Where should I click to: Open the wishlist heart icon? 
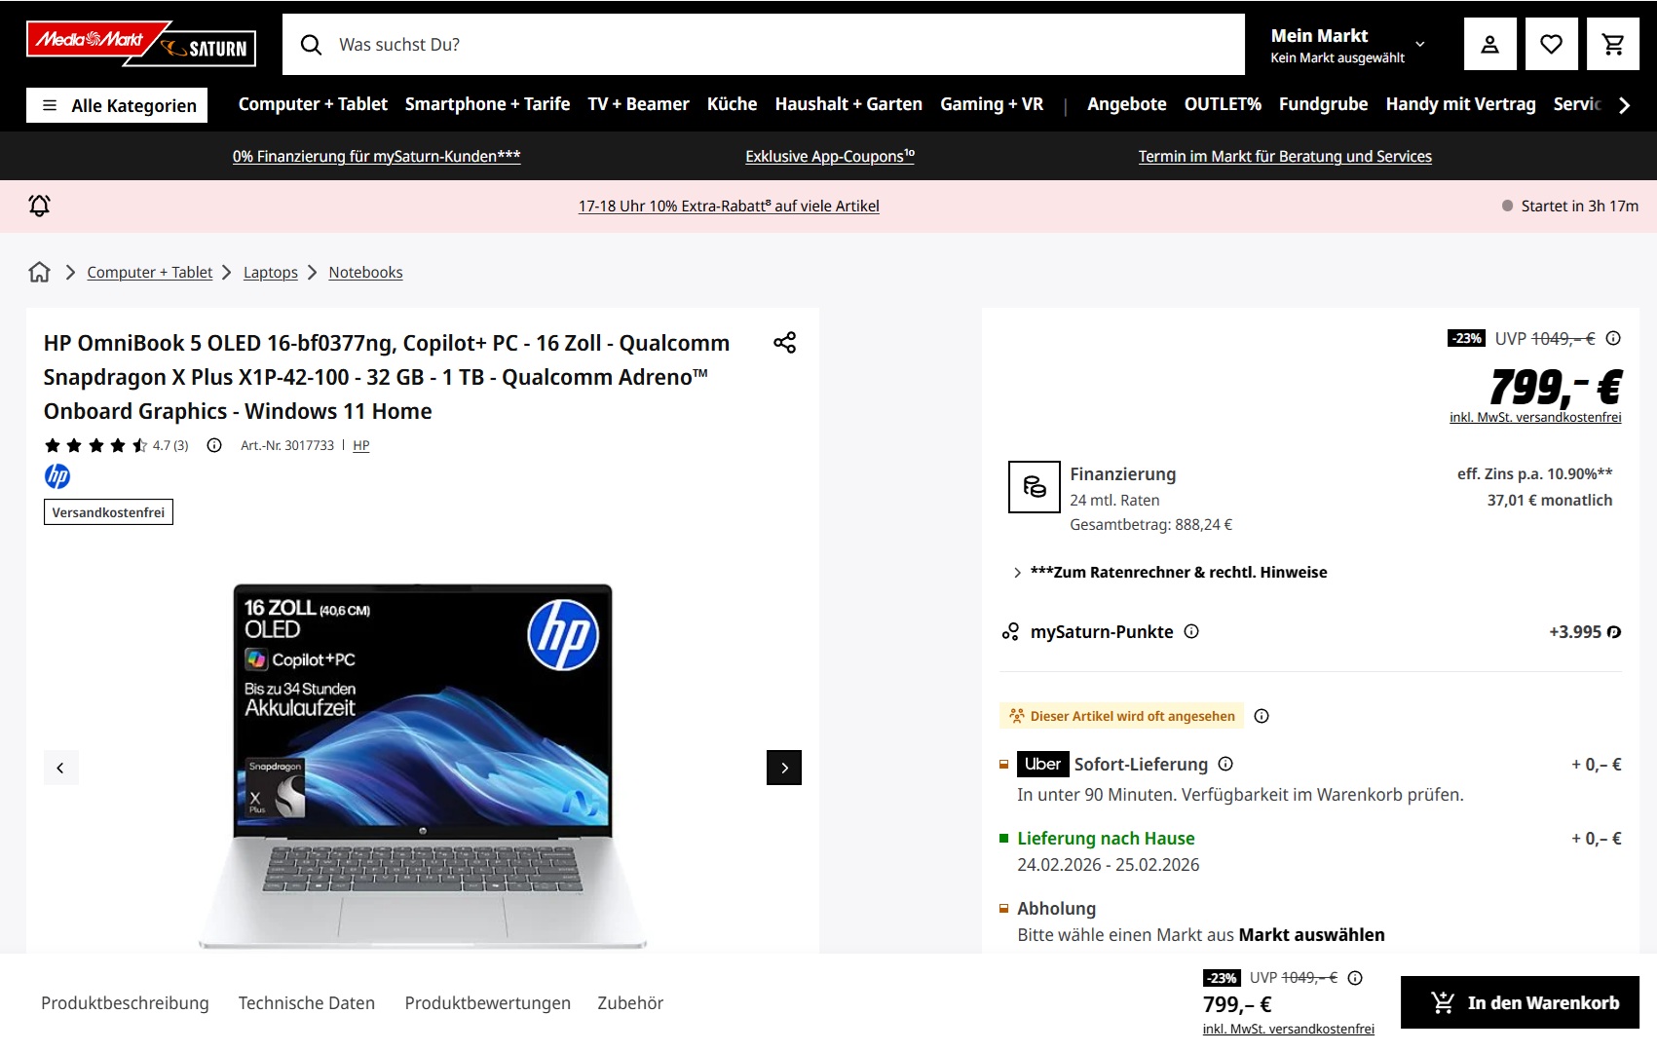click(1551, 45)
